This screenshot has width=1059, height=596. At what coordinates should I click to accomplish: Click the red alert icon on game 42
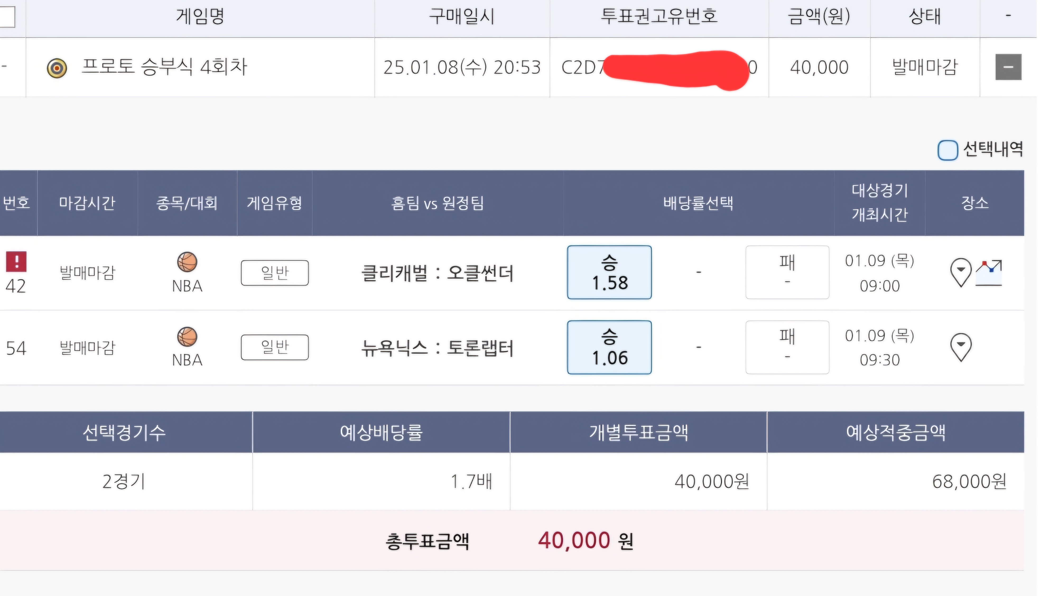16,262
